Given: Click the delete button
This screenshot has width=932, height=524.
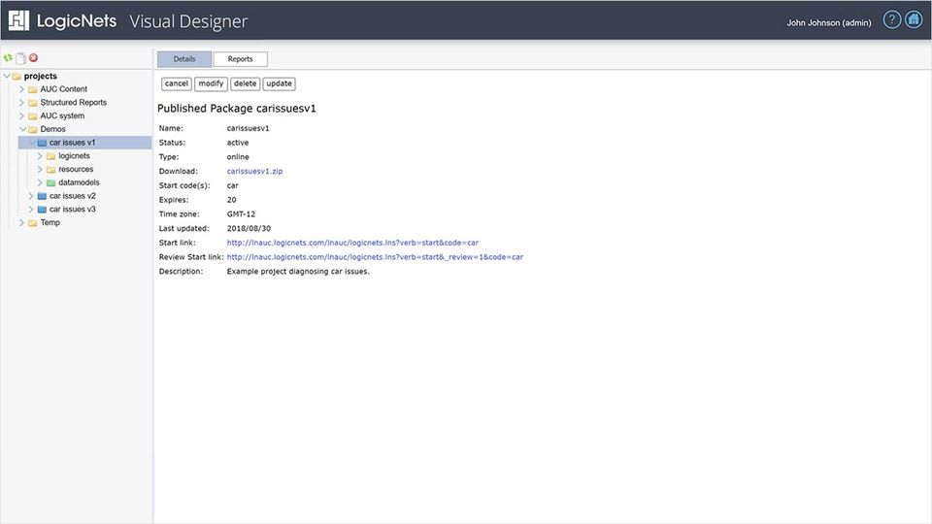Looking at the screenshot, I should (x=245, y=83).
